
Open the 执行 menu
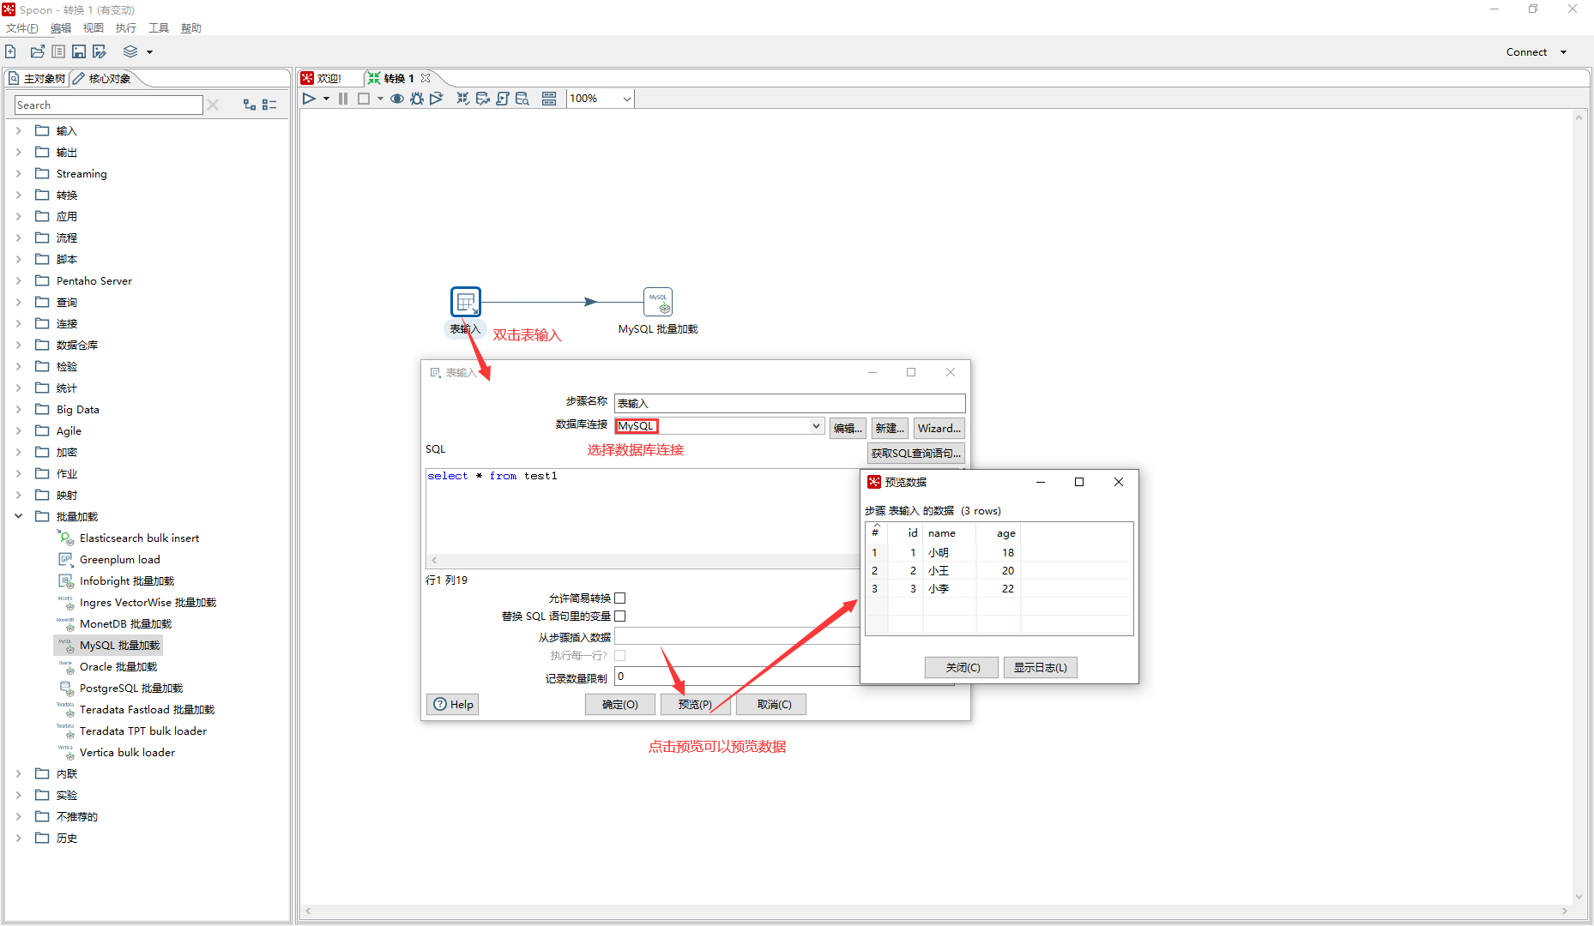pos(126,28)
